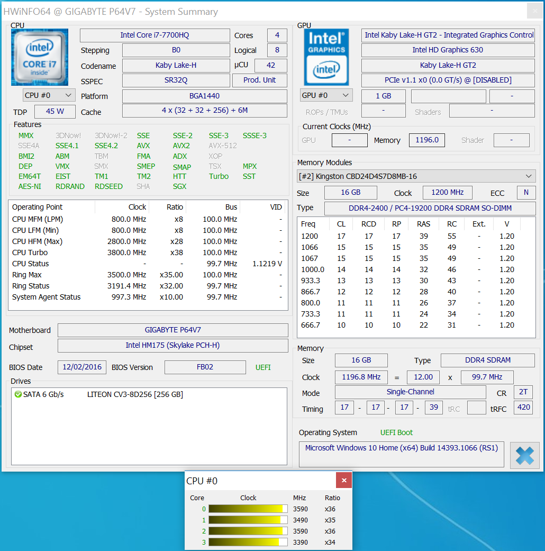The image size is (545, 551).
Task: Click the 3490 MHz value for Core 1
Action: click(x=301, y=520)
